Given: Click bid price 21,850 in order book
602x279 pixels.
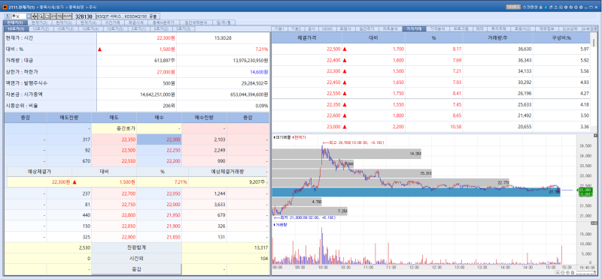Looking at the screenshot, I should coord(160,237).
